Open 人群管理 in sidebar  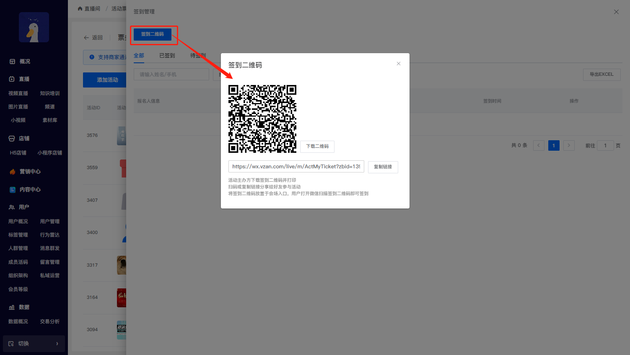click(x=18, y=248)
